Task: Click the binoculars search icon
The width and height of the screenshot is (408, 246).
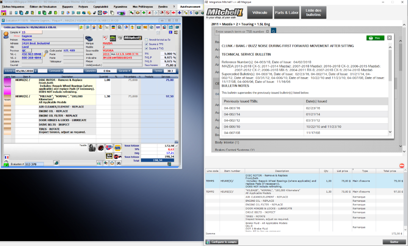Action: point(119,163)
